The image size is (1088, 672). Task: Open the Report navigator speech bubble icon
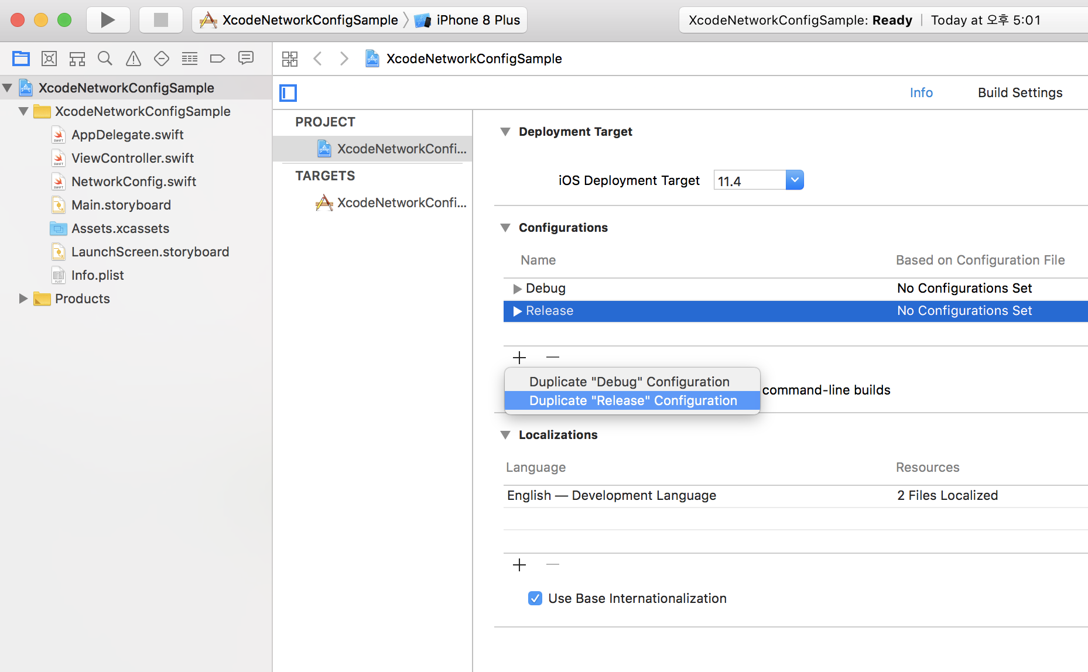246,58
